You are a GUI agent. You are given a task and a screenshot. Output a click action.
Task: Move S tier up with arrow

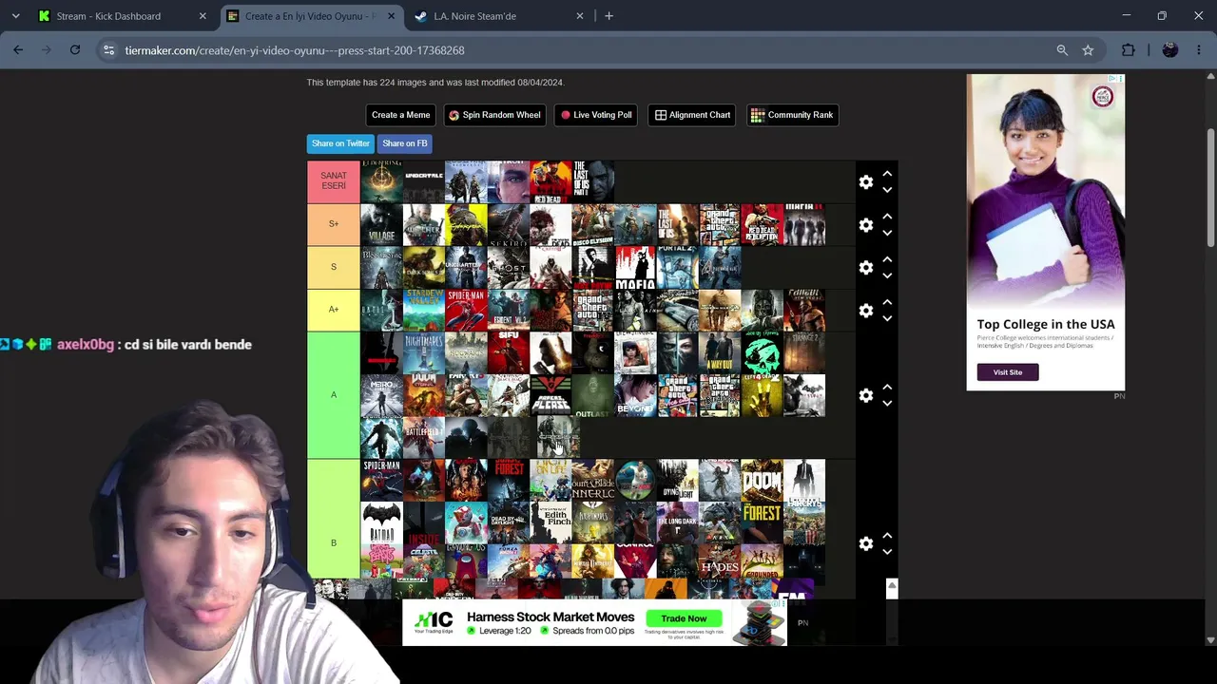point(887,259)
